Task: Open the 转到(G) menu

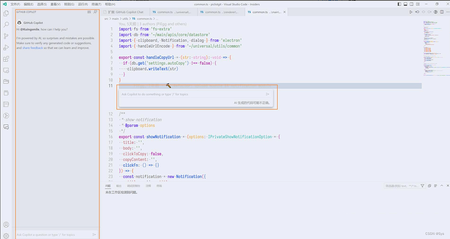Action: coord(69,4)
